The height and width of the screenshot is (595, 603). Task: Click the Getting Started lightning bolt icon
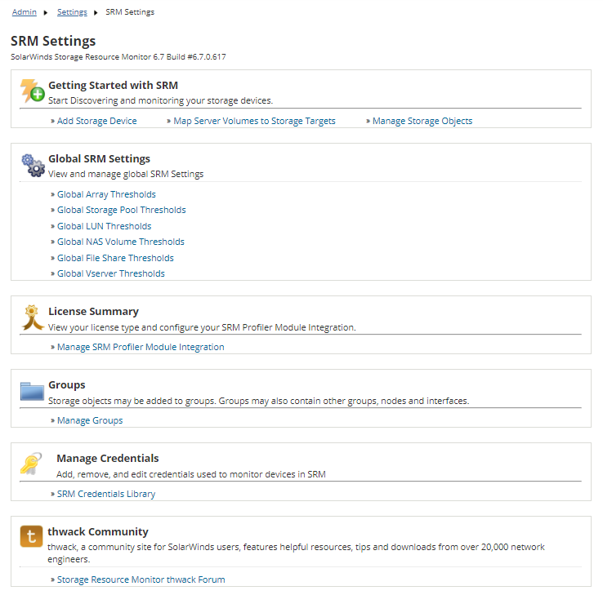32,91
